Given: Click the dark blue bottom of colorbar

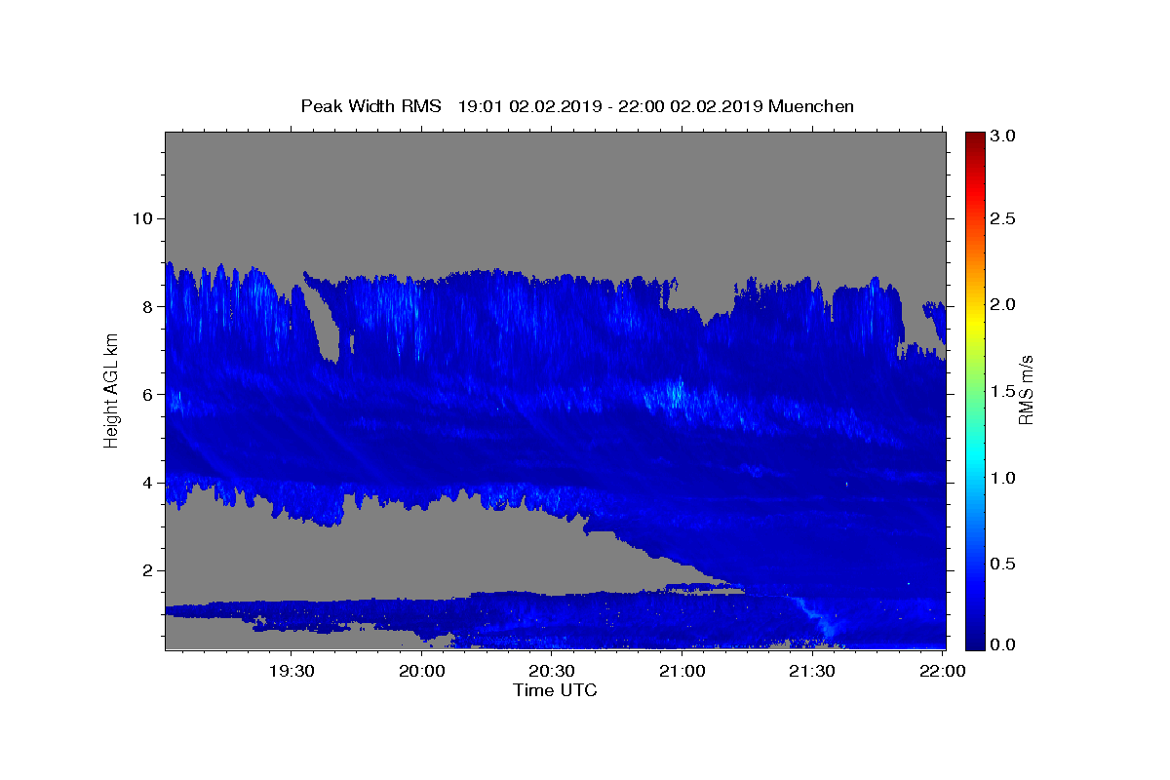Looking at the screenshot, I should pyautogui.click(x=974, y=640).
